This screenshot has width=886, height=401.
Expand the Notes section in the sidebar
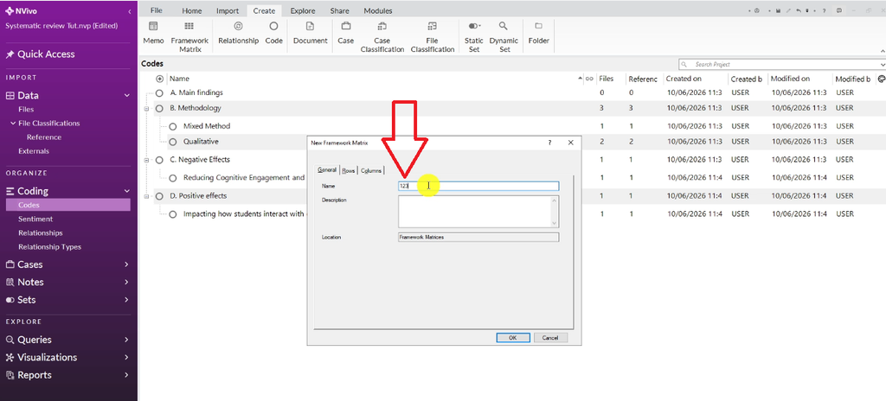point(126,282)
